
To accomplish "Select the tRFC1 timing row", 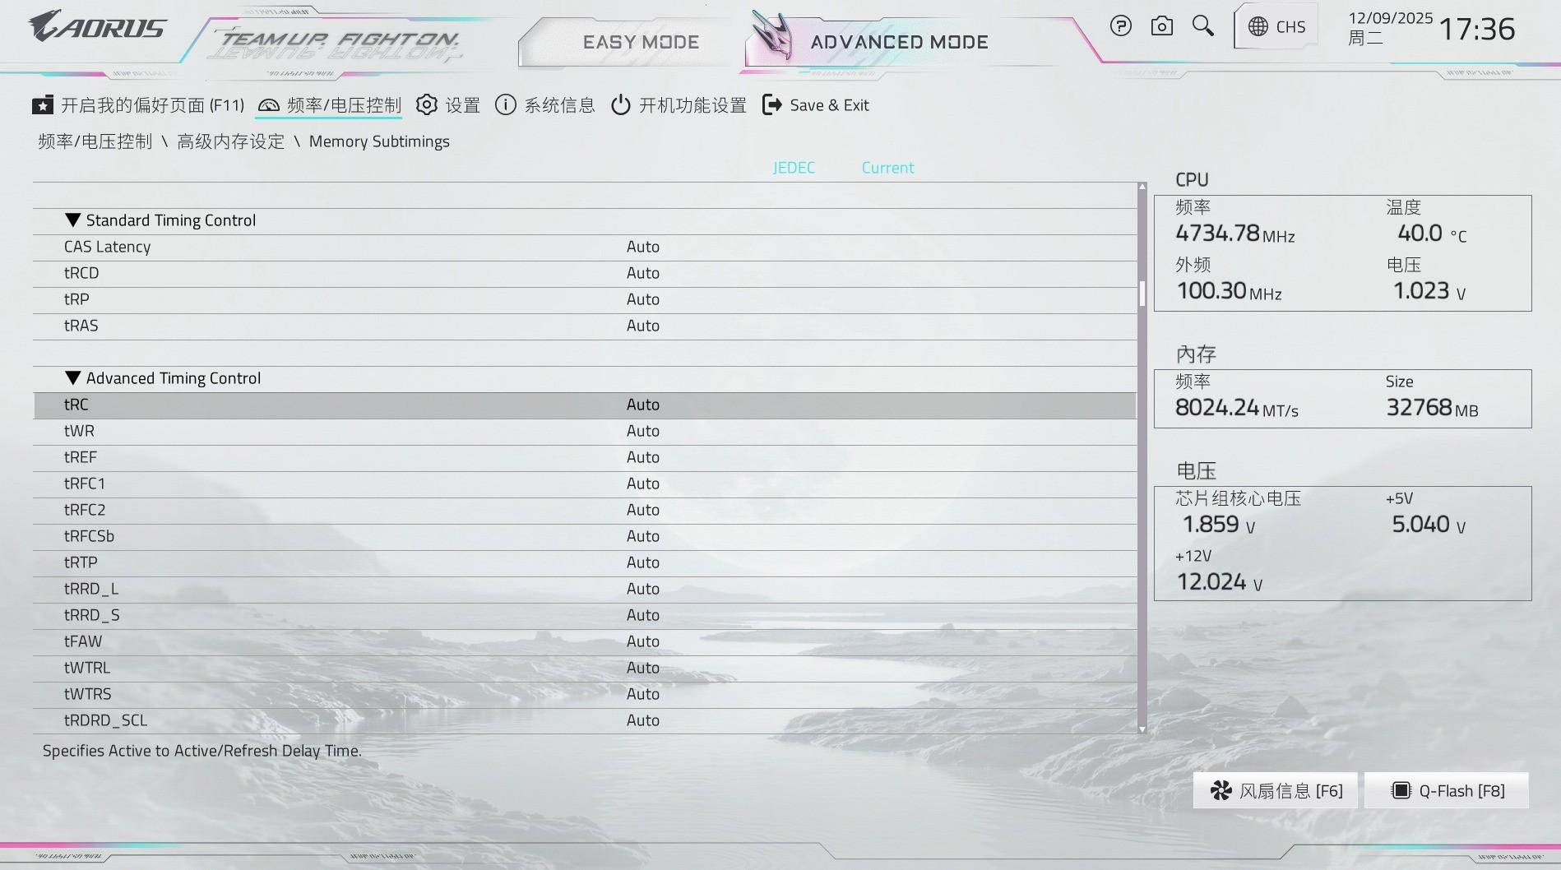I will coord(85,484).
